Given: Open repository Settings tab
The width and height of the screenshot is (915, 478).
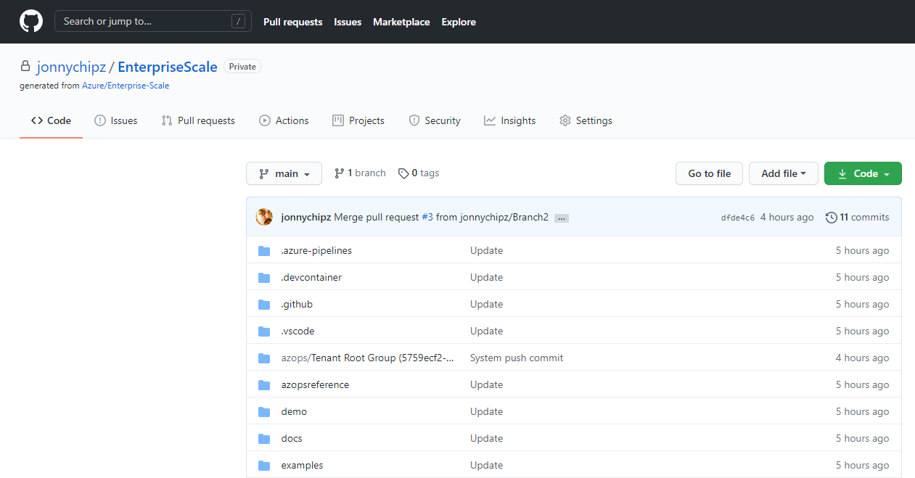Looking at the screenshot, I should tap(586, 120).
